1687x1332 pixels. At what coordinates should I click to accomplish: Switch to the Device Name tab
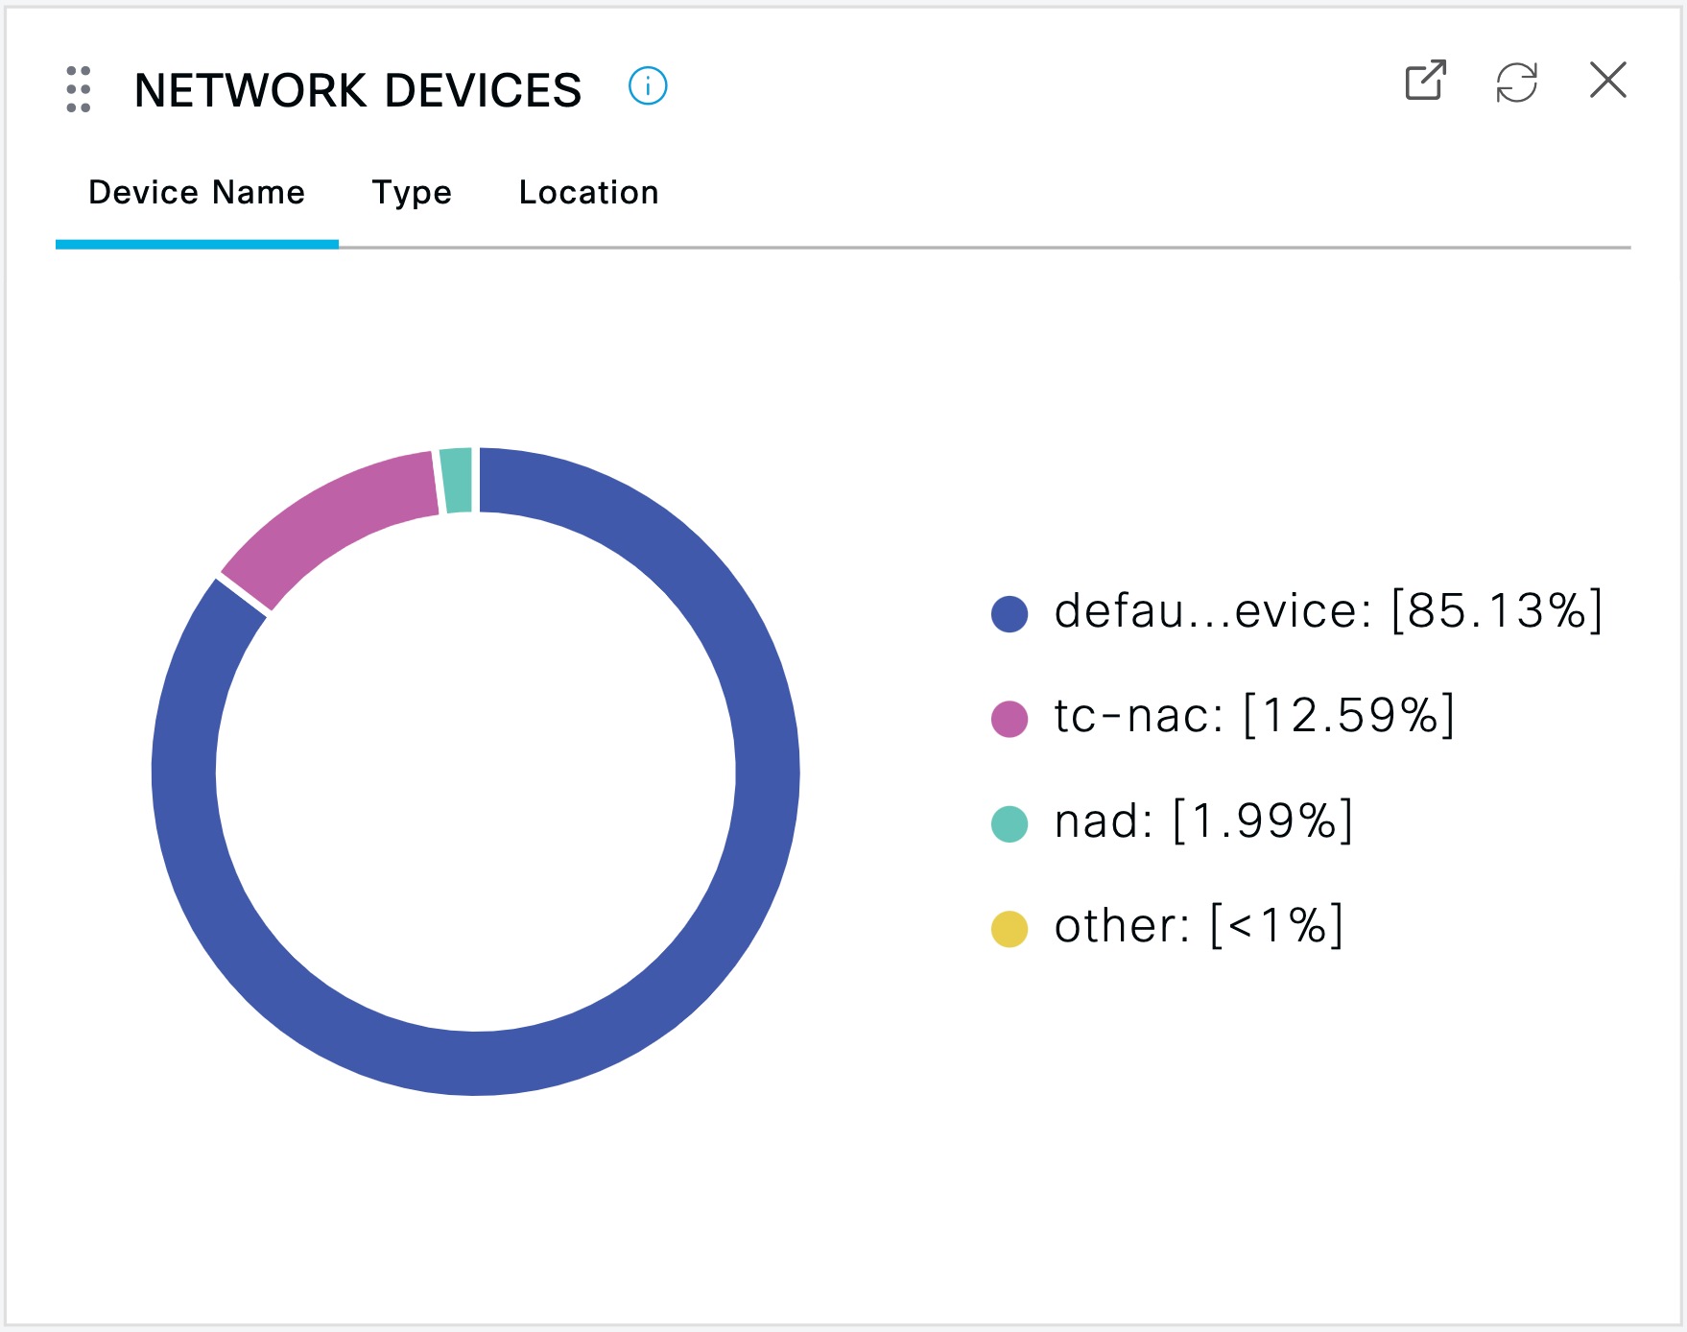coord(197,193)
